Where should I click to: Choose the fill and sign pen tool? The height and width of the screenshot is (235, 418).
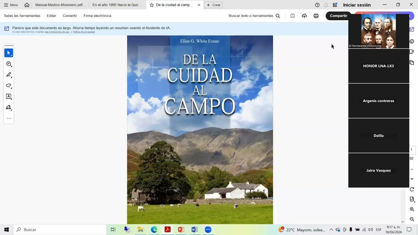[x=9, y=107]
